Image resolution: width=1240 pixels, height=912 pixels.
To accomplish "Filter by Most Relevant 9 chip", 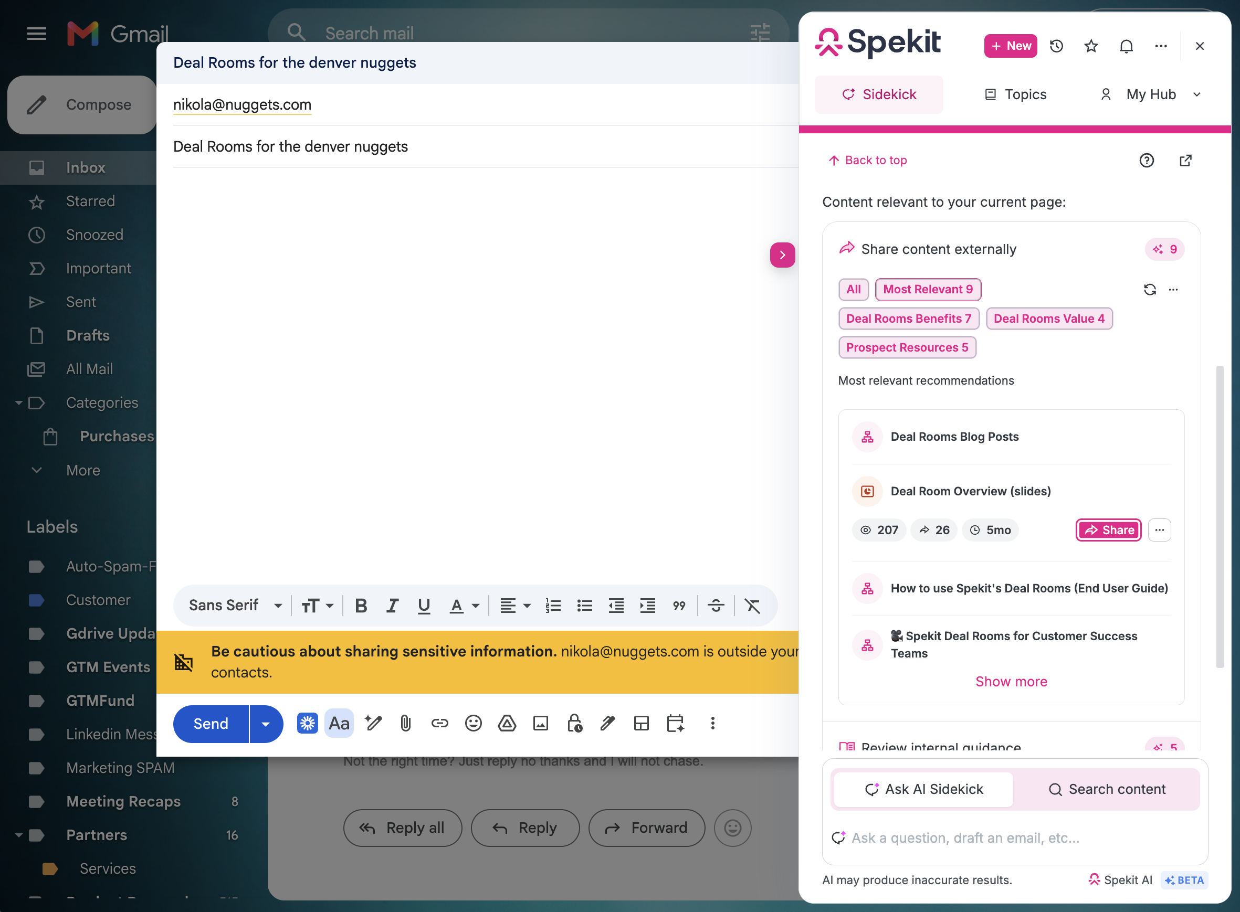I will 928,289.
